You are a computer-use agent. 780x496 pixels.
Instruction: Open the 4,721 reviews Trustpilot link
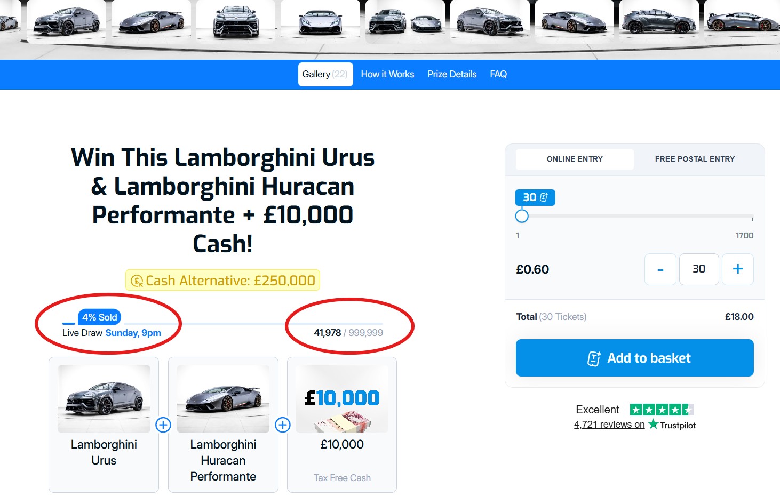609,425
